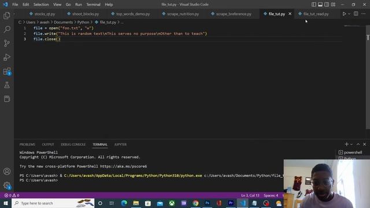Screen dimensions: 370x208
Task: Open Cortana circle on the taskbar
Action: coord(100,203)
